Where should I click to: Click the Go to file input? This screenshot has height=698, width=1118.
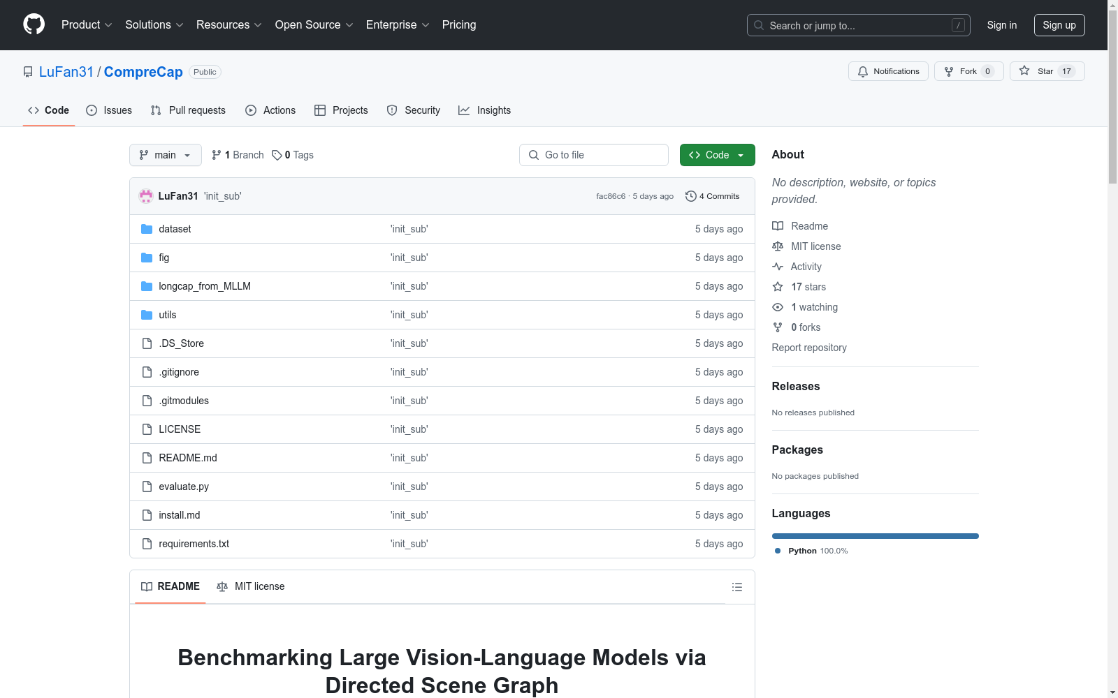click(x=594, y=155)
